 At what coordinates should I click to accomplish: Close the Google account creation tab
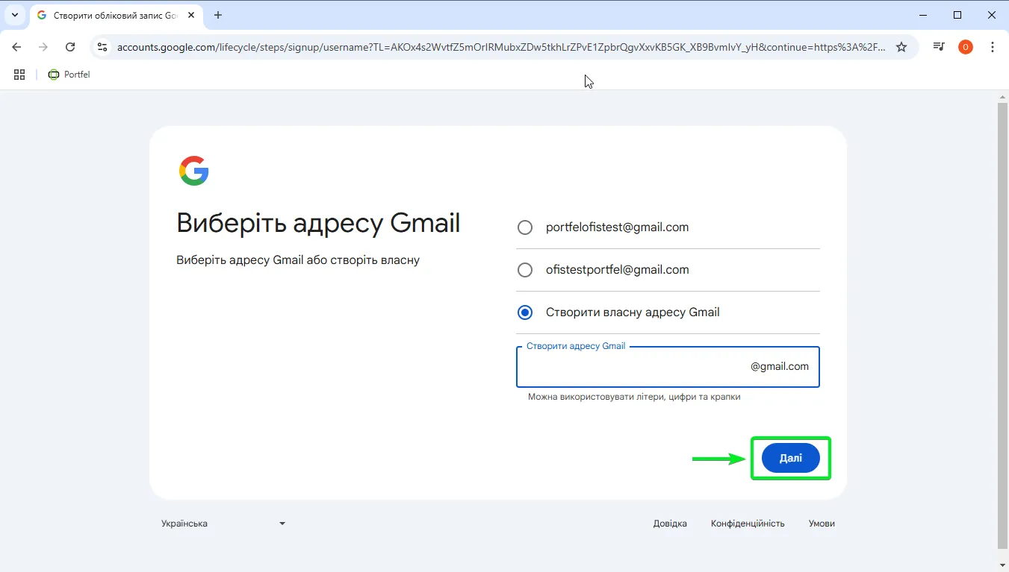coord(190,15)
